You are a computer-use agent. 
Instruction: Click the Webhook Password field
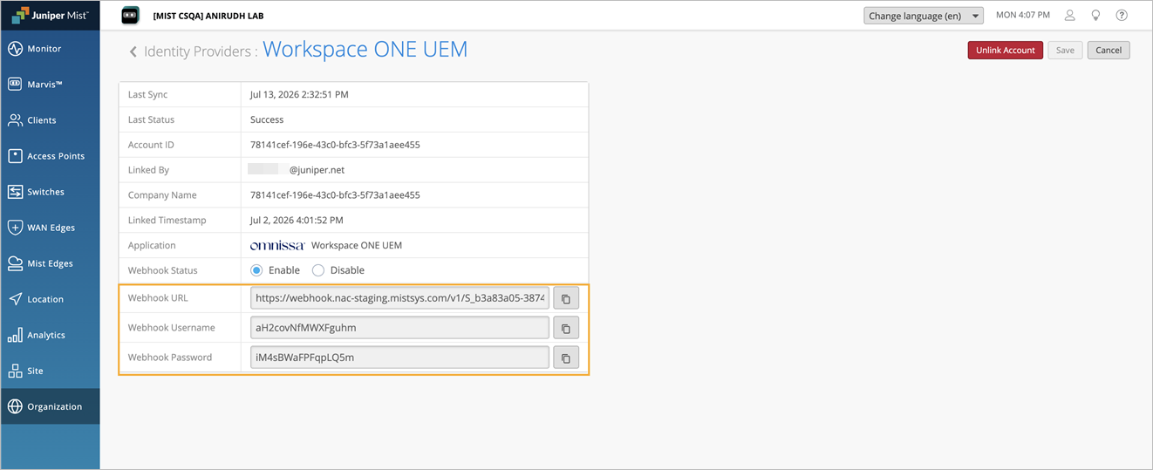(x=399, y=357)
